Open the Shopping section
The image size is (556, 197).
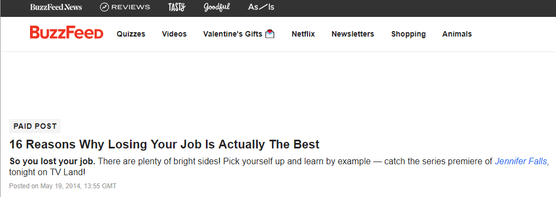[409, 34]
